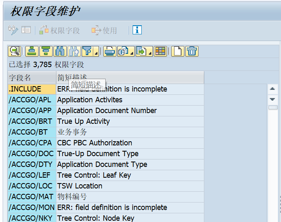Open the blue information icon

point(137,30)
